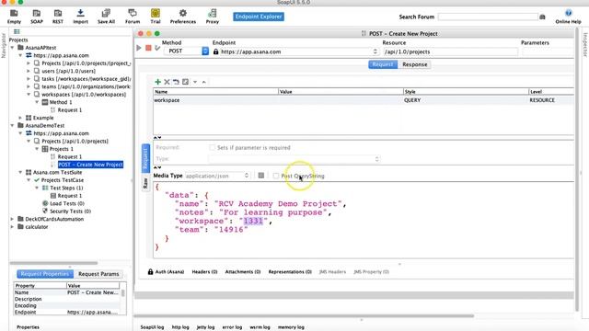
Task: Click the revert parameters icon
Action: click(176, 82)
